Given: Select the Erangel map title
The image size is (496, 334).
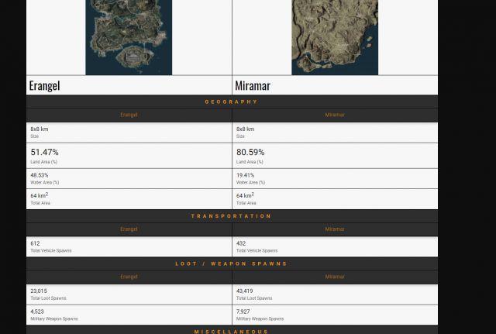Looking at the screenshot, I should [x=44, y=86].
